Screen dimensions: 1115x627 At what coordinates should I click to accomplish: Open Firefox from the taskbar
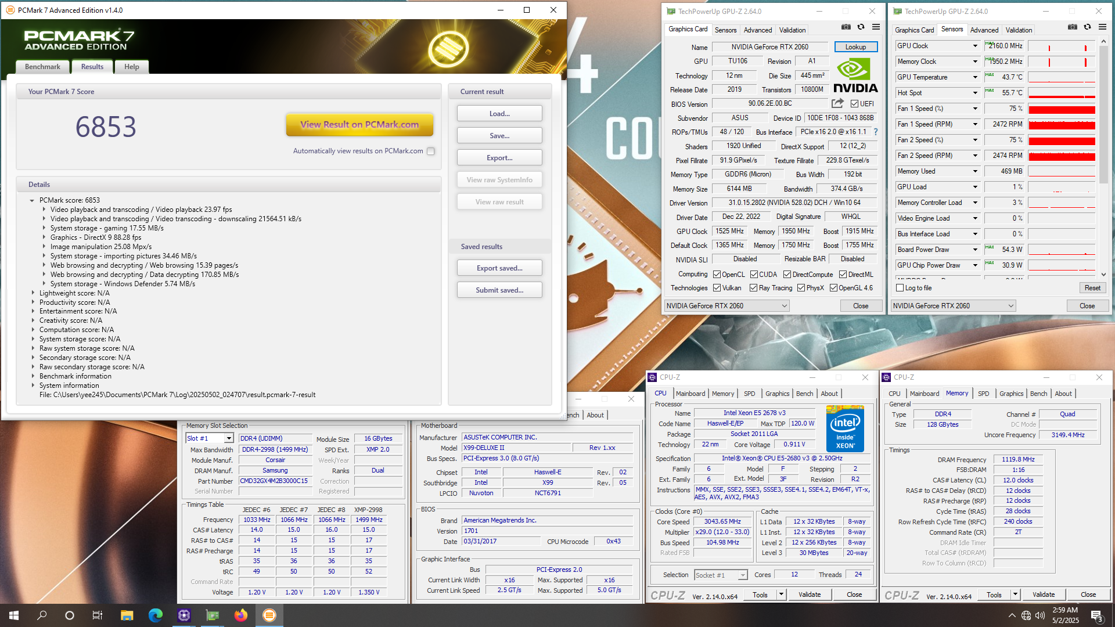(x=240, y=615)
